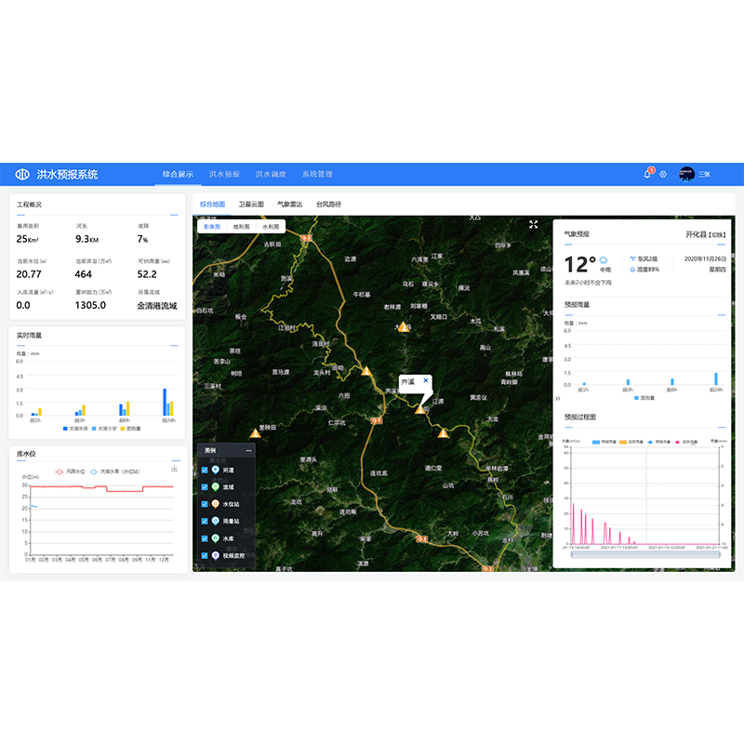Enter fullscreen with the map expand icon
Viewport: 744px width, 744px height.
534,224
